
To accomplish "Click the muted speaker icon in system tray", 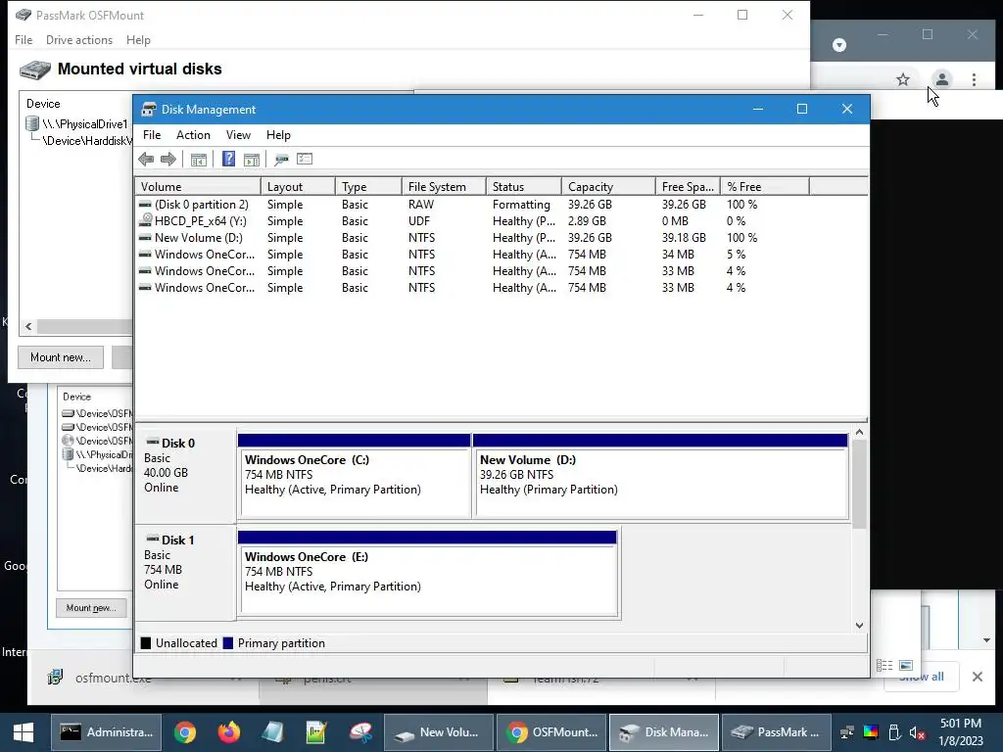I will (917, 732).
